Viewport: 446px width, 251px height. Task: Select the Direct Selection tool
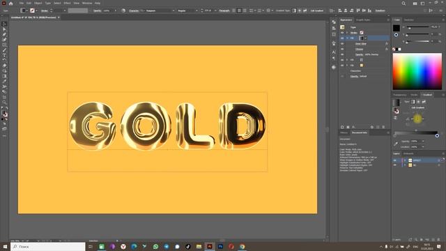[4, 29]
